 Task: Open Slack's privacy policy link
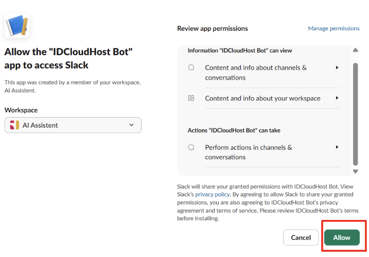[x=213, y=195]
